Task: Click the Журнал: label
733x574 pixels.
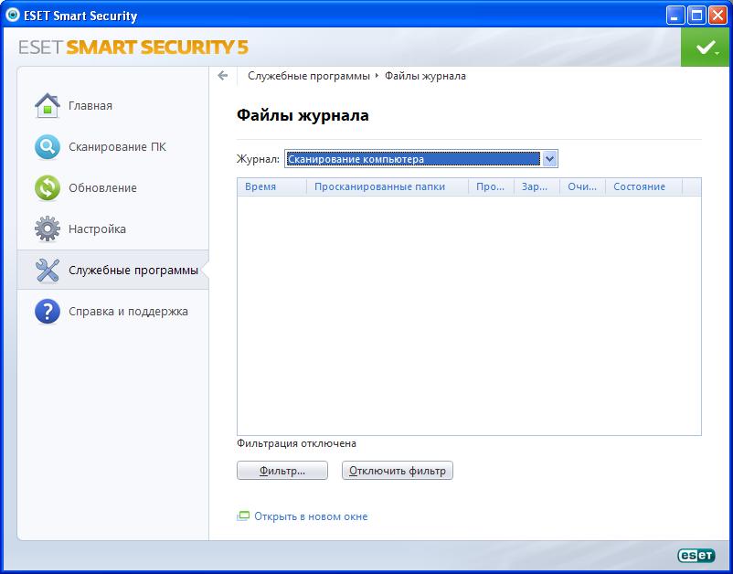Action: pyautogui.click(x=258, y=159)
